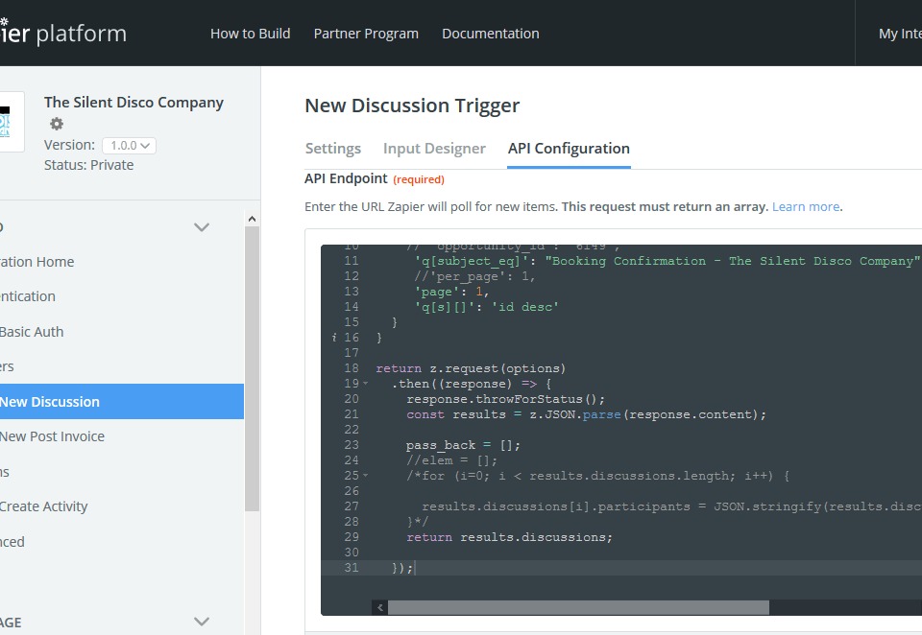Image resolution: width=922 pixels, height=635 pixels.
Task: Select the New Discussion trigger
Action: [122, 402]
